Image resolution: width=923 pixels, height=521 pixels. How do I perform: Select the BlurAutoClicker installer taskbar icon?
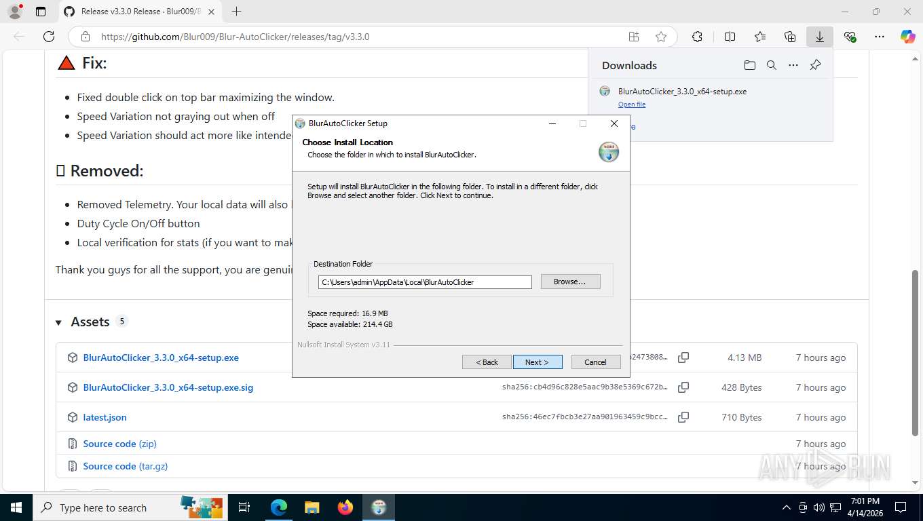(x=379, y=507)
